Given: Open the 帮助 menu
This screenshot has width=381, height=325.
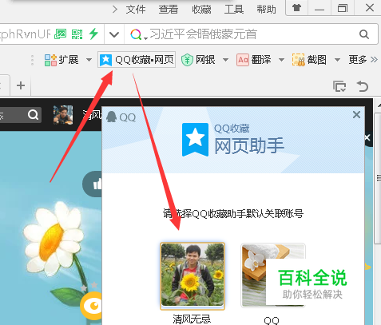Looking at the screenshot, I should [x=266, y=10].
